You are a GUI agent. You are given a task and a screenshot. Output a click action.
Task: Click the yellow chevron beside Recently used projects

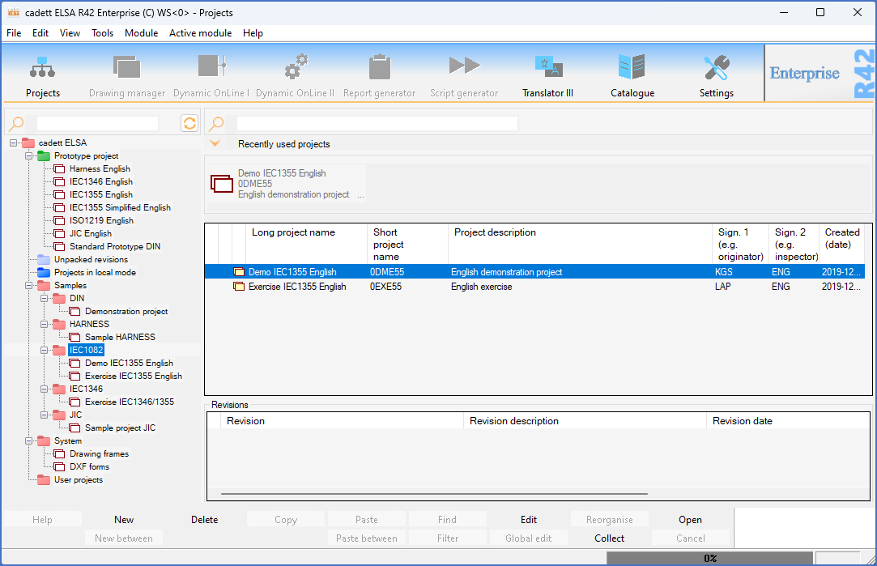[x=215, y=143]
